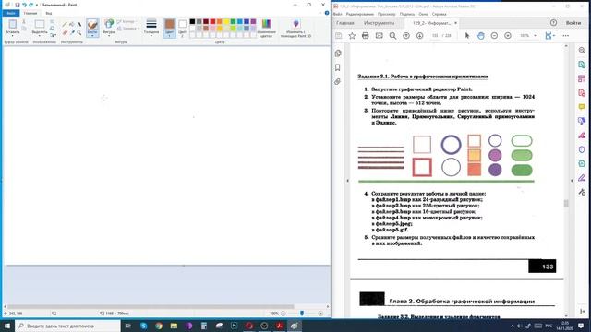This screenshot has width=591, height=332.
Task: Select the Pencil tool in Paint
Action: pos(65,25)
